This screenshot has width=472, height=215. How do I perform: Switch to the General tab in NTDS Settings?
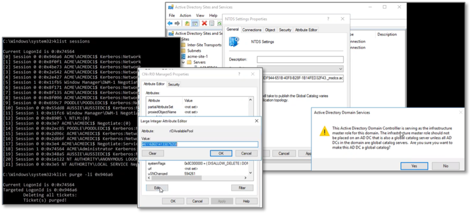[x=232, y=29]
